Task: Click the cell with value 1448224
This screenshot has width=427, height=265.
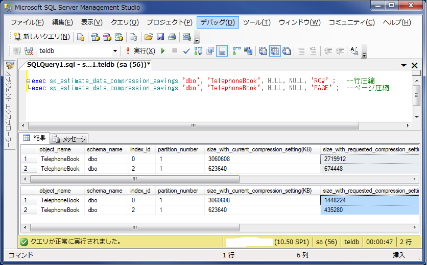Action: pyautogui.click(x=370, y=200)
